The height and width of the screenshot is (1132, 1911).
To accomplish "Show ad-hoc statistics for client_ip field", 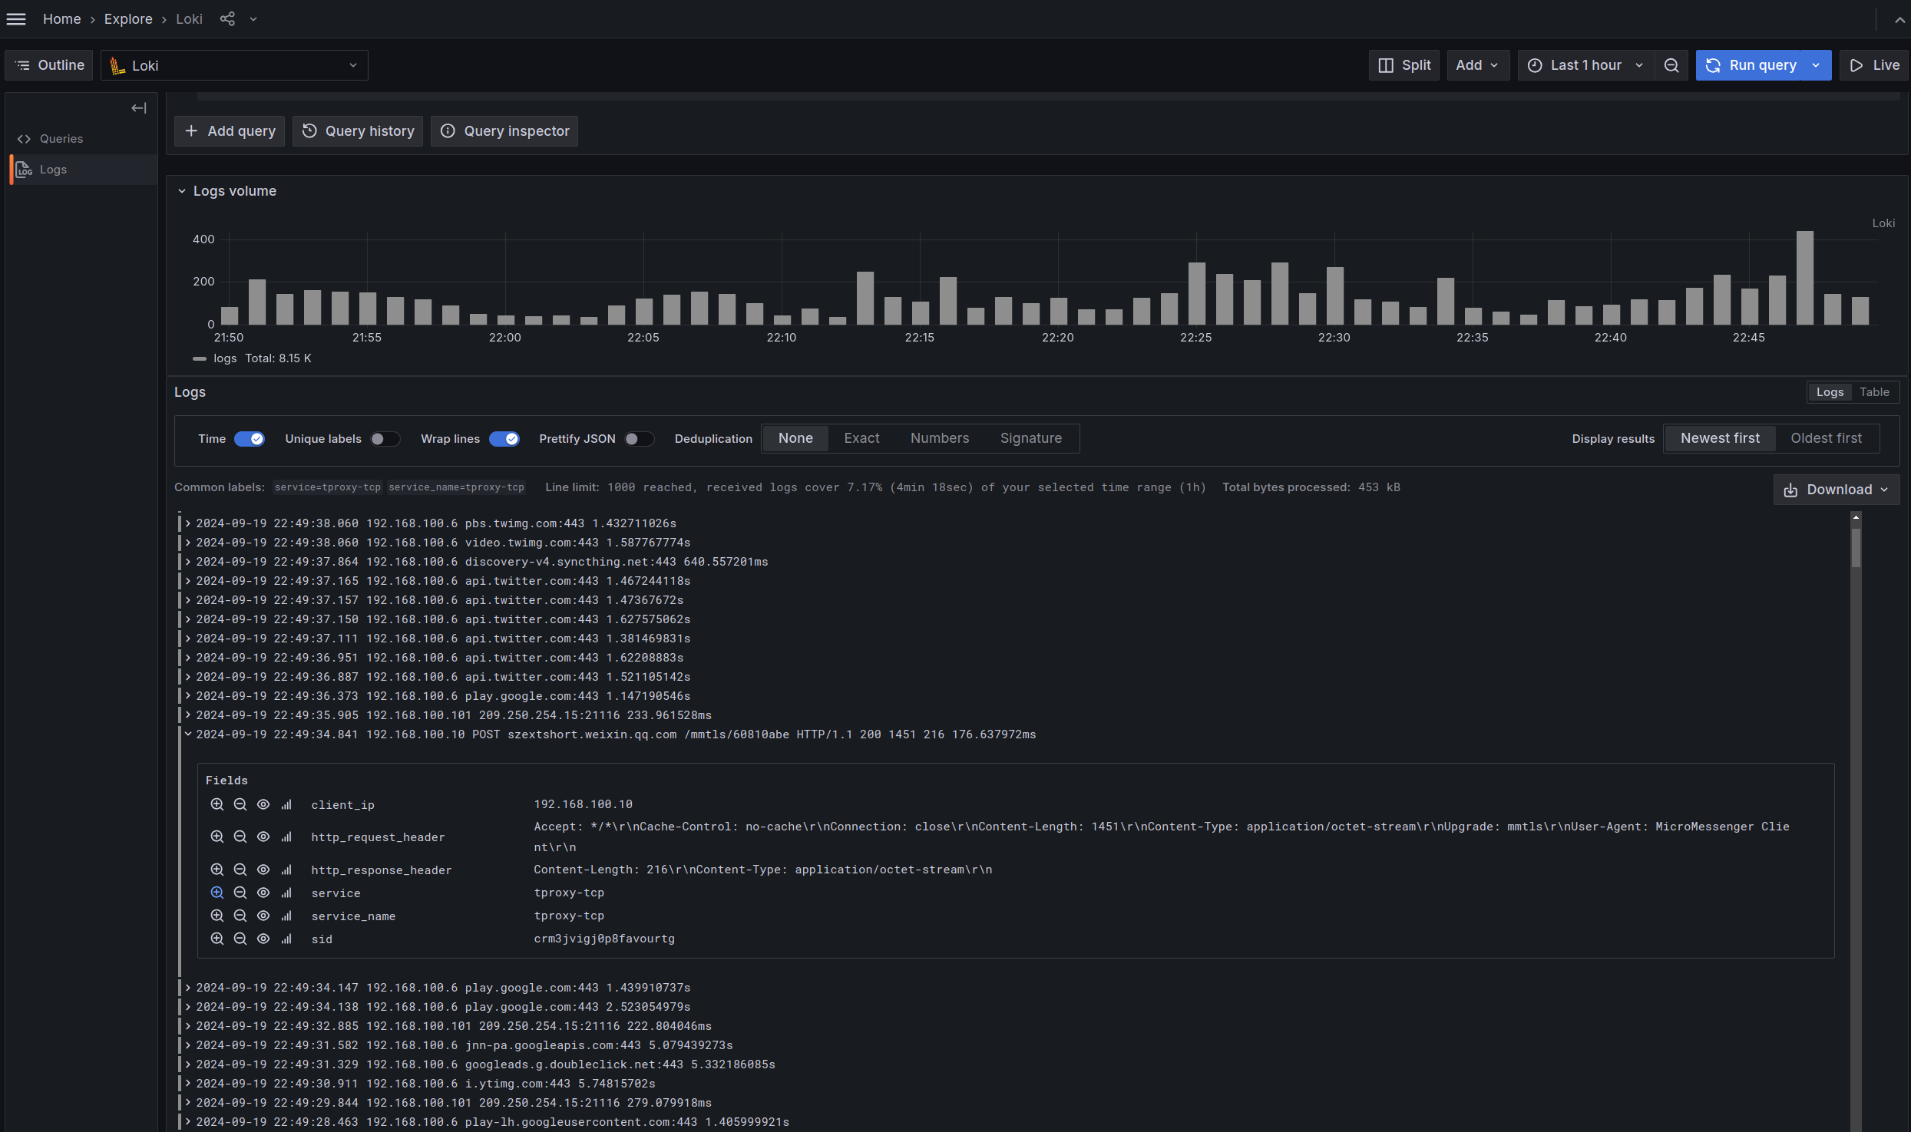I will tap(286, 804).
